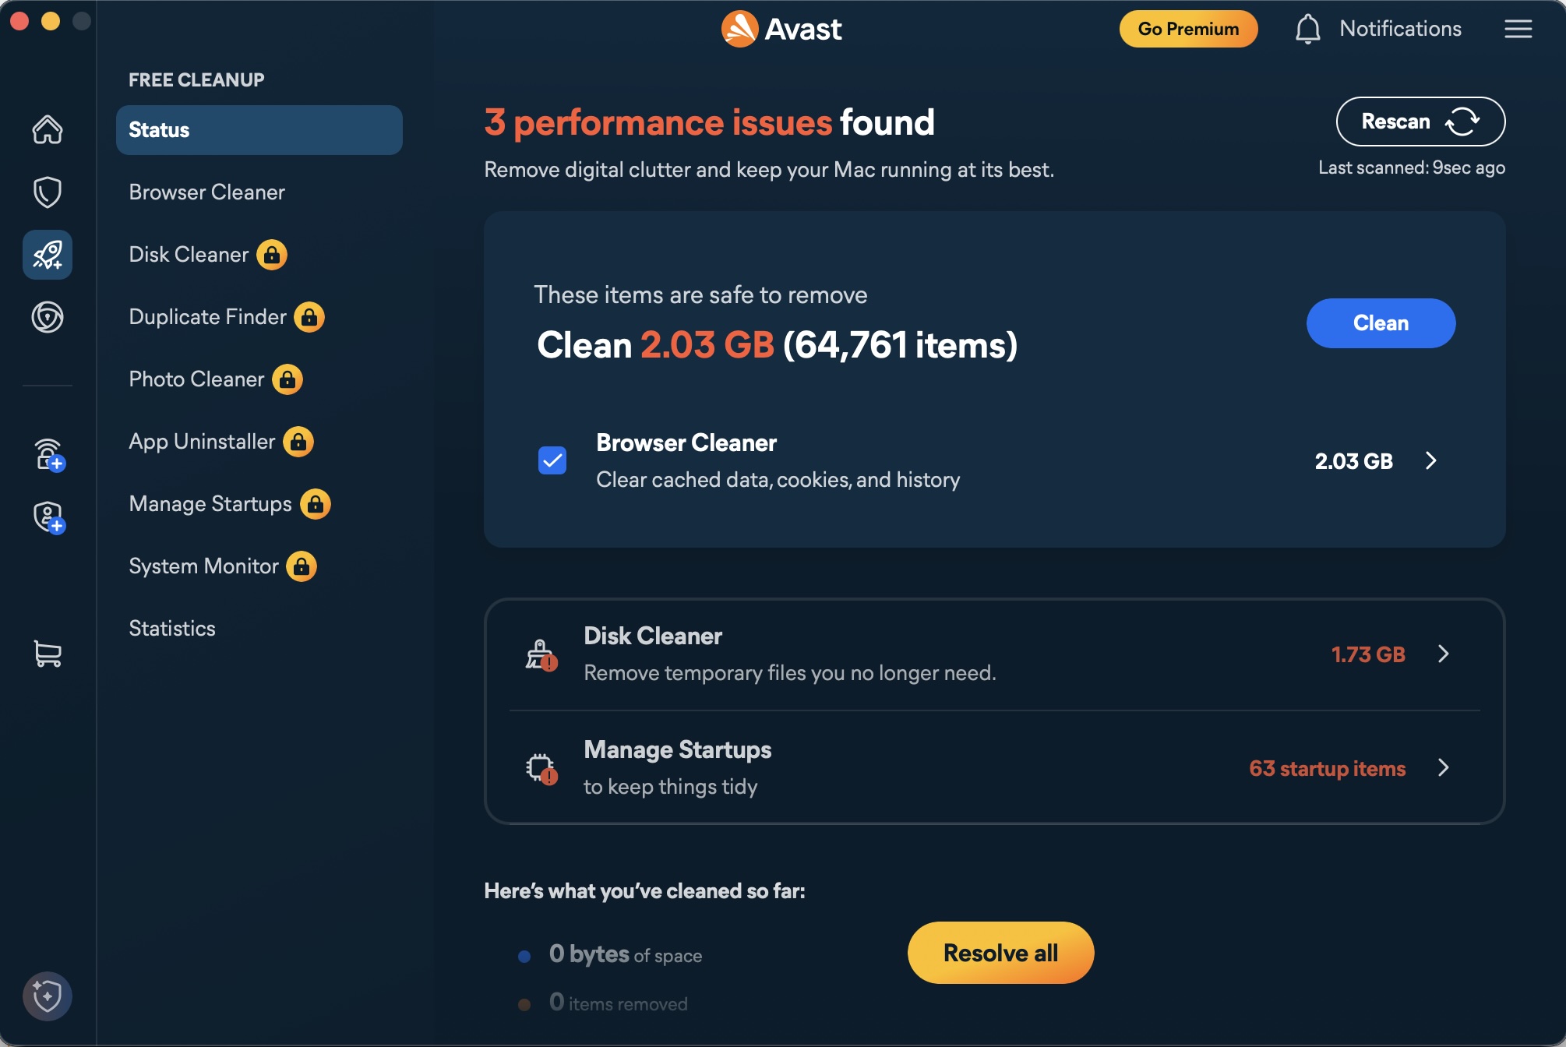Click the blue Clean button
The image size is (1566, 1047).
pos(1381,323)
